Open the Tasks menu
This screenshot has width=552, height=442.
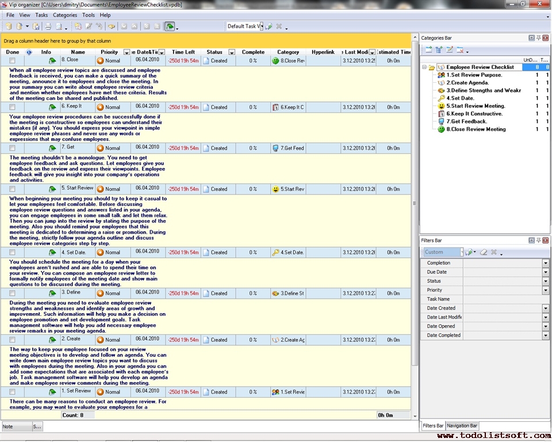click(41, 15)
